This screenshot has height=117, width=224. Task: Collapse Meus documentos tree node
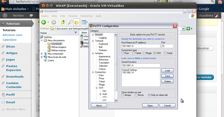(x=42, y=40)
